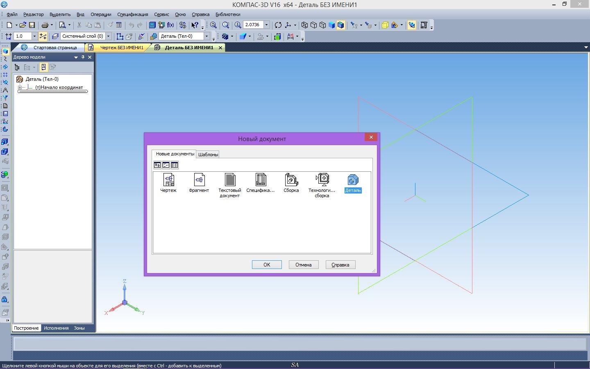
Task: Select the wireframe display icon
Action: (304, 25)
